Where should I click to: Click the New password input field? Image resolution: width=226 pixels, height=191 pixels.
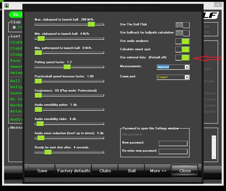(x=173, y=144)
